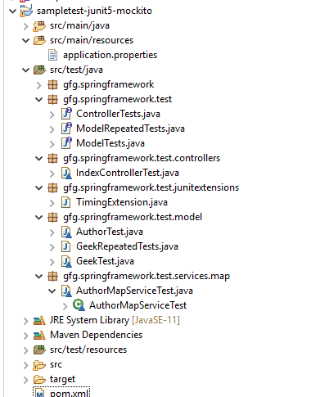Click the gfg.springframework package icon
311x397 pixels.
52,85
